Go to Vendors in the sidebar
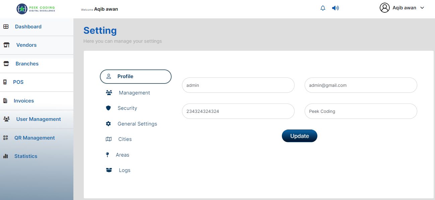The image size is (435, 200). (26, 45)
